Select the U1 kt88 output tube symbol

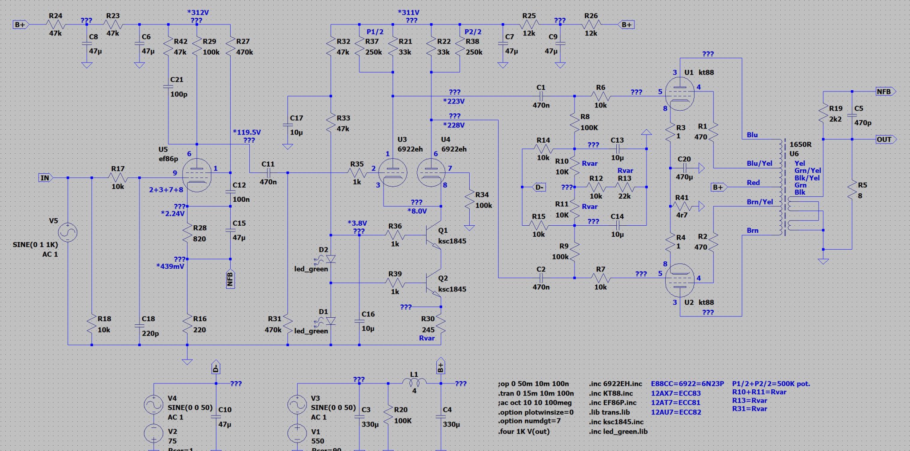[x=680, y=93]
